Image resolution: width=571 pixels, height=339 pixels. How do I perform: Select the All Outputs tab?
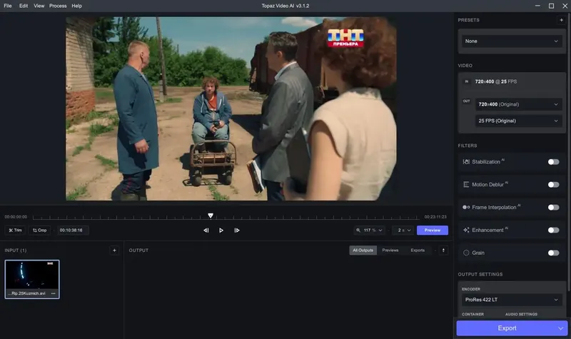tap(363, 251)
